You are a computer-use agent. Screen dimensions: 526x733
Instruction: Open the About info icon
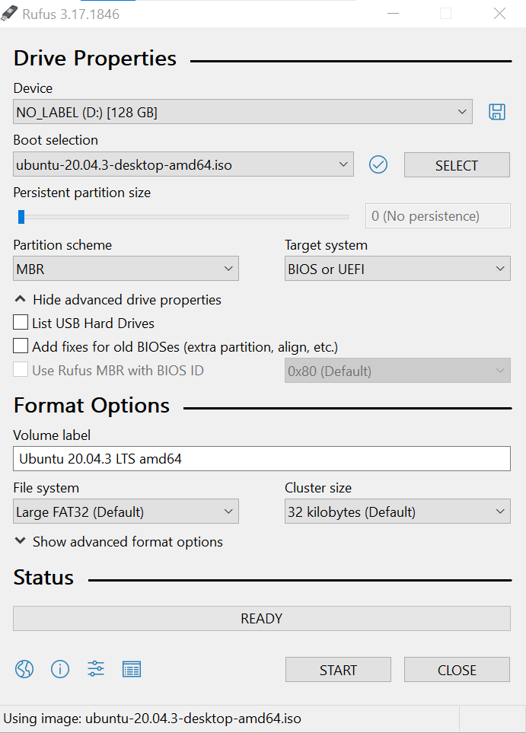[60, 669]
